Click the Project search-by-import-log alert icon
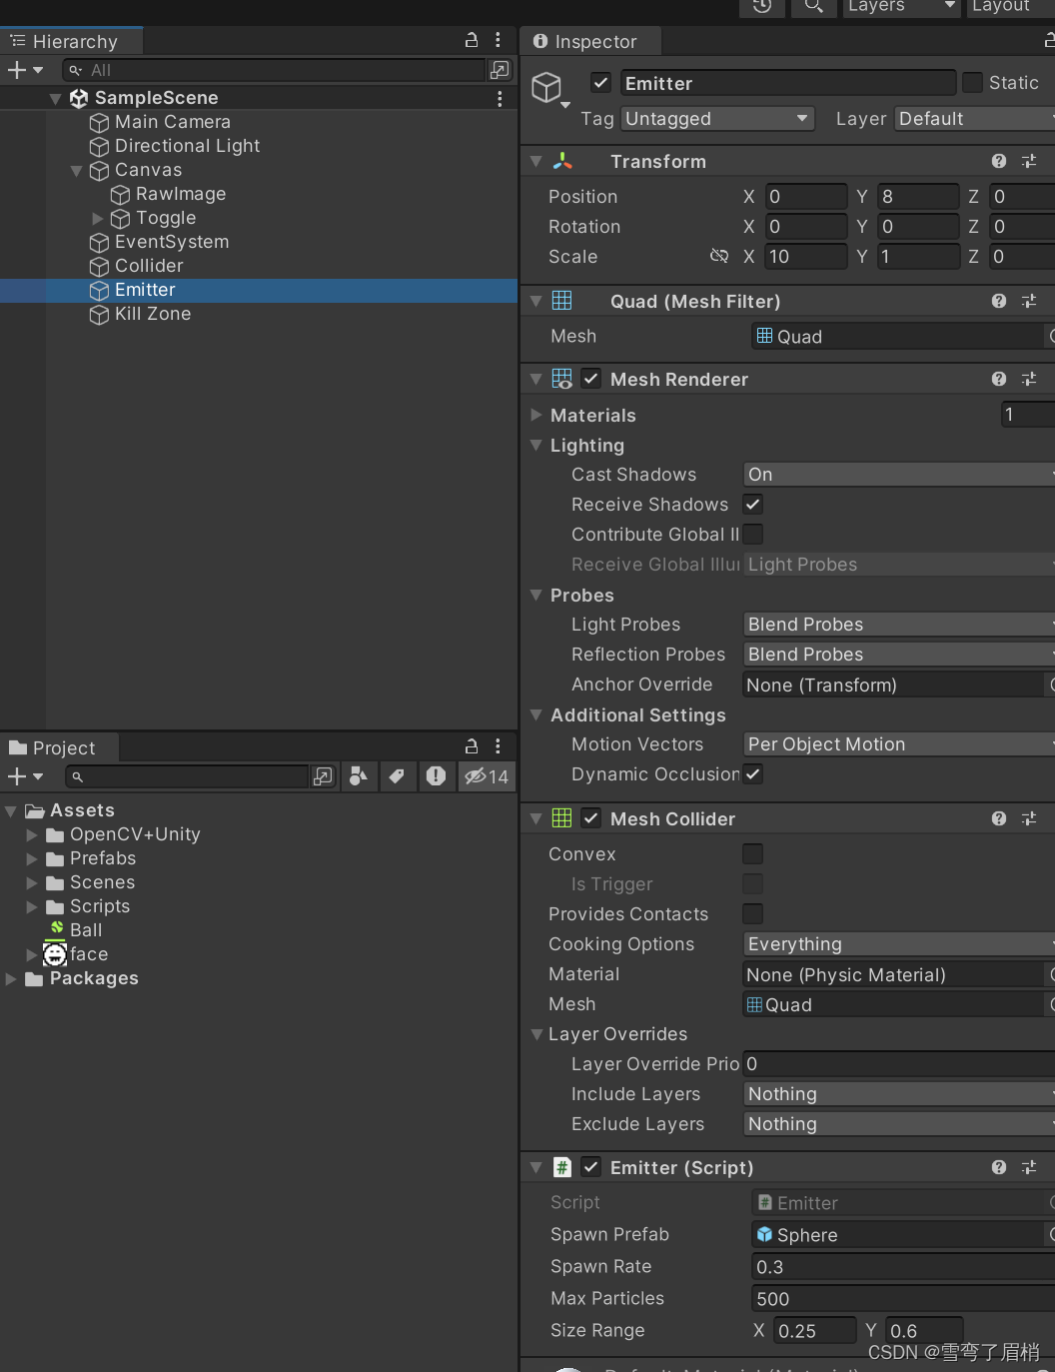1055x1372 pixels. click(x=436, y=776)
